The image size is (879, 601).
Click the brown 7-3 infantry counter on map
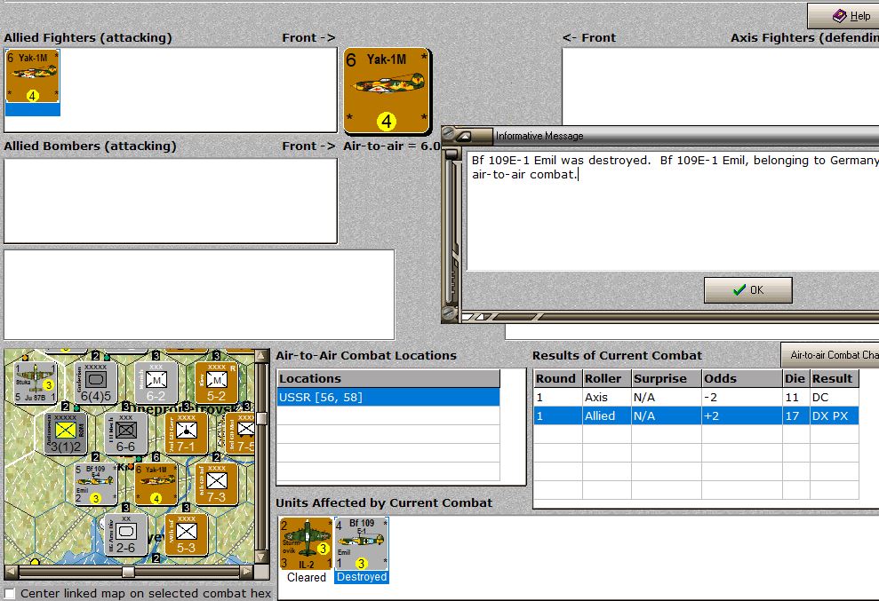[217, 484]
